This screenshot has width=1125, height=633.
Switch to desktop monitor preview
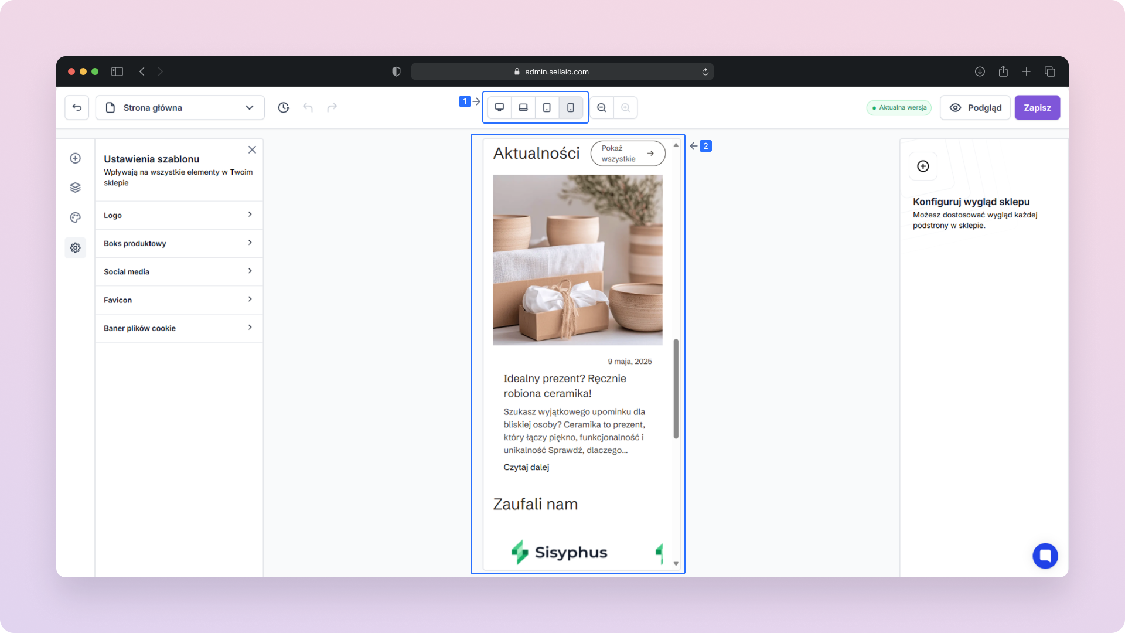[500, 107]
